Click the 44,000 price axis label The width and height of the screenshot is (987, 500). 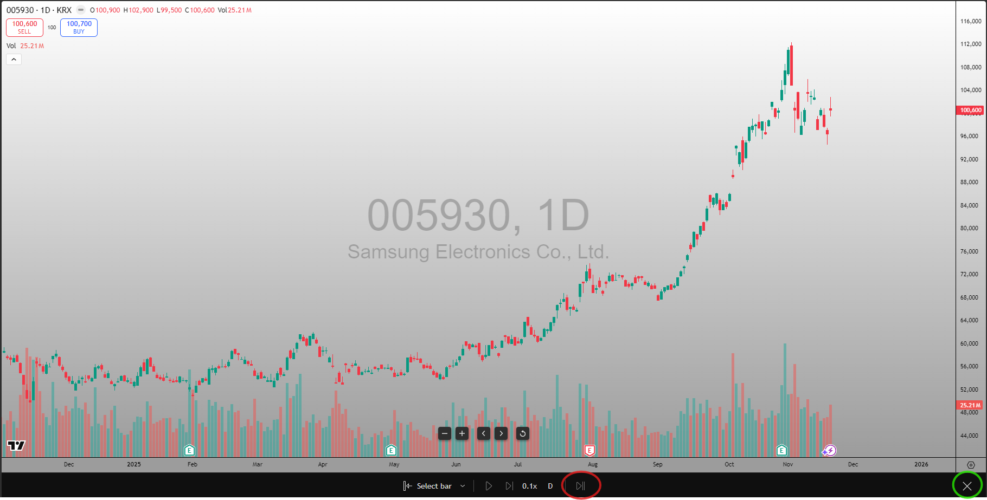(x=969, y=436)
